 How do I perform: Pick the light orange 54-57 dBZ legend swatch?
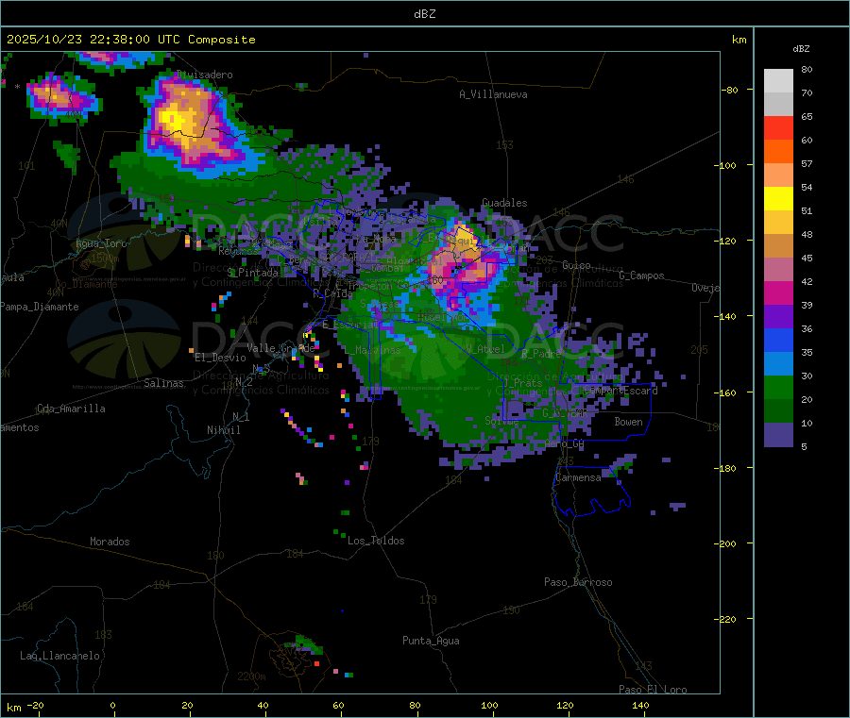778,175
